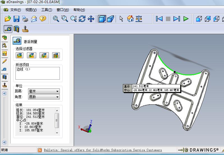Activate the Rotate view tool

tap(82, 19)
